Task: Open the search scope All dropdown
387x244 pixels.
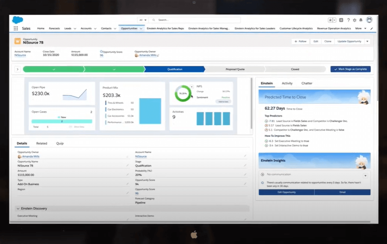Action: [x=143, y=20]
